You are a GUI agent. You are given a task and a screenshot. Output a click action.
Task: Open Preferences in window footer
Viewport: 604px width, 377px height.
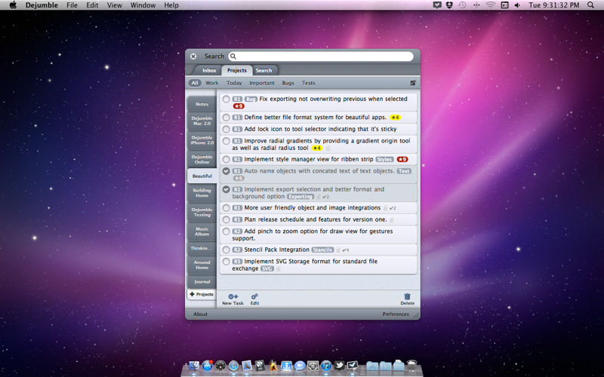tap(396, 314)
